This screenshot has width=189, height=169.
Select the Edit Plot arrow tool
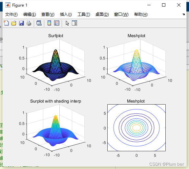pyautogui.click(x=67, y=23)
